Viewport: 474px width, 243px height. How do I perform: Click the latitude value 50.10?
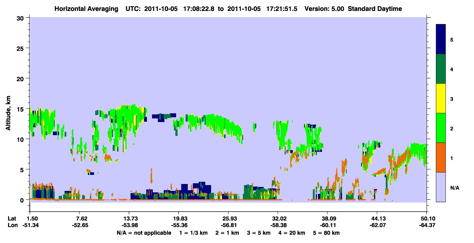point(427,219)
